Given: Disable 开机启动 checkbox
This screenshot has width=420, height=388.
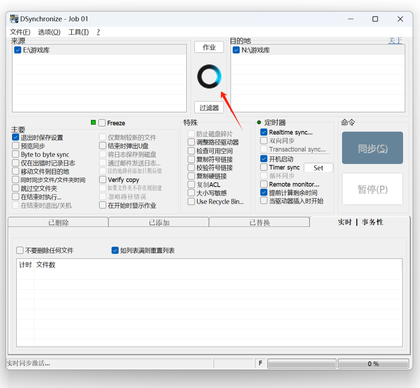Looking at the screenshot, I should 264,159.
